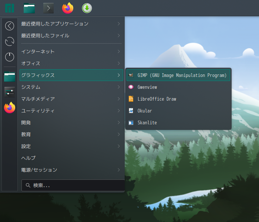Click the Gwenview app icon
The height and width of the screenshot is (222, 259).
[131, 87]
